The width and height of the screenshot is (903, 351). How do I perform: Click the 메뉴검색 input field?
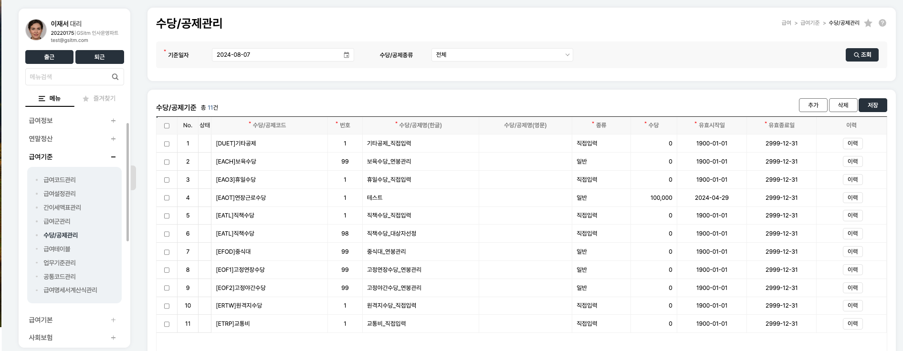point(67,77)
